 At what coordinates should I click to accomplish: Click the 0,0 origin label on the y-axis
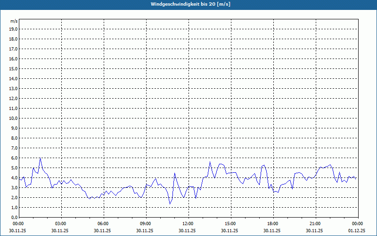tap(15, 217)
